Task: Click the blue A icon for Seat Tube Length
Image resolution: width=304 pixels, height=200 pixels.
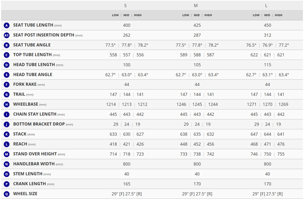Action: pyautogui.click(x=7, y=25)
